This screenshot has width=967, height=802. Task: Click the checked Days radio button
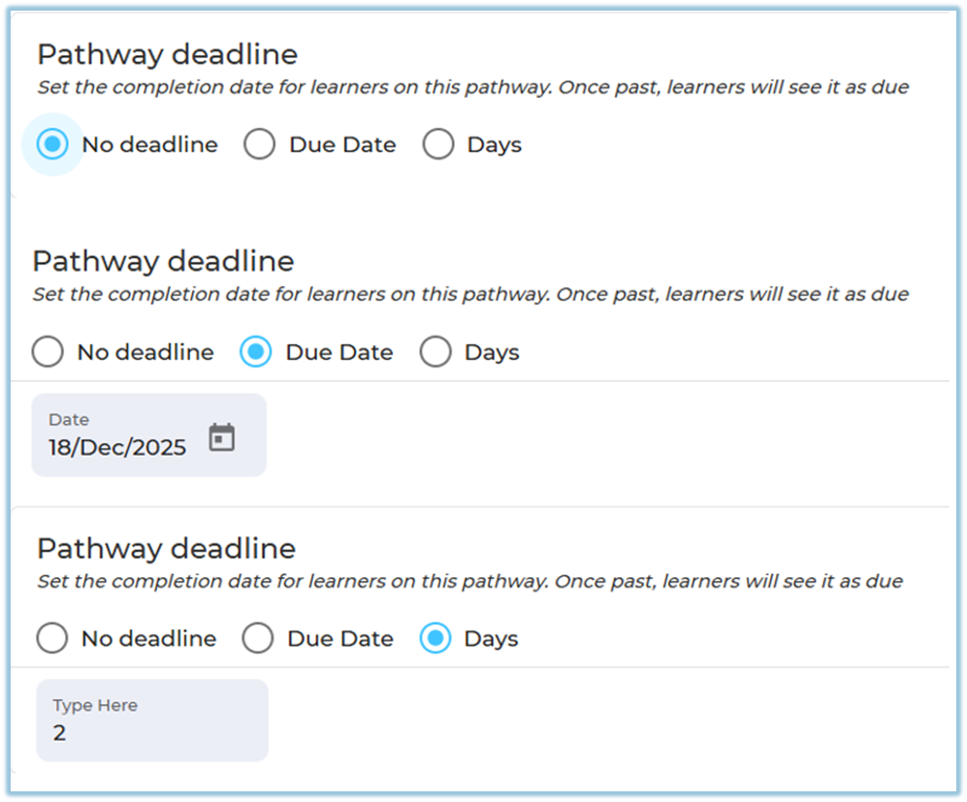[435, 639]
